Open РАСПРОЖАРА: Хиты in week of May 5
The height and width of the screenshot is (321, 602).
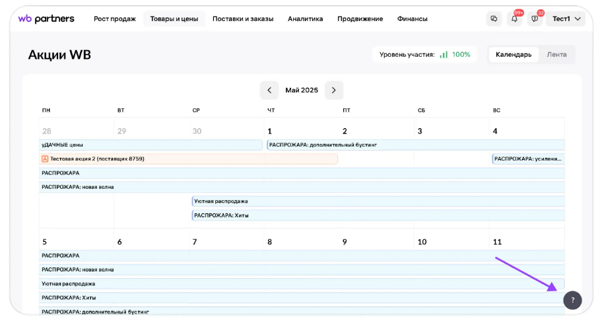point(302,298)
